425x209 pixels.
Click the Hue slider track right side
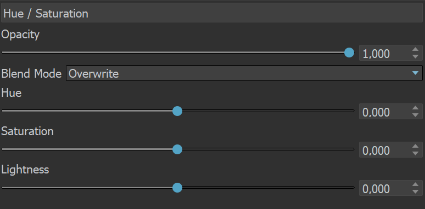[269, 111]
